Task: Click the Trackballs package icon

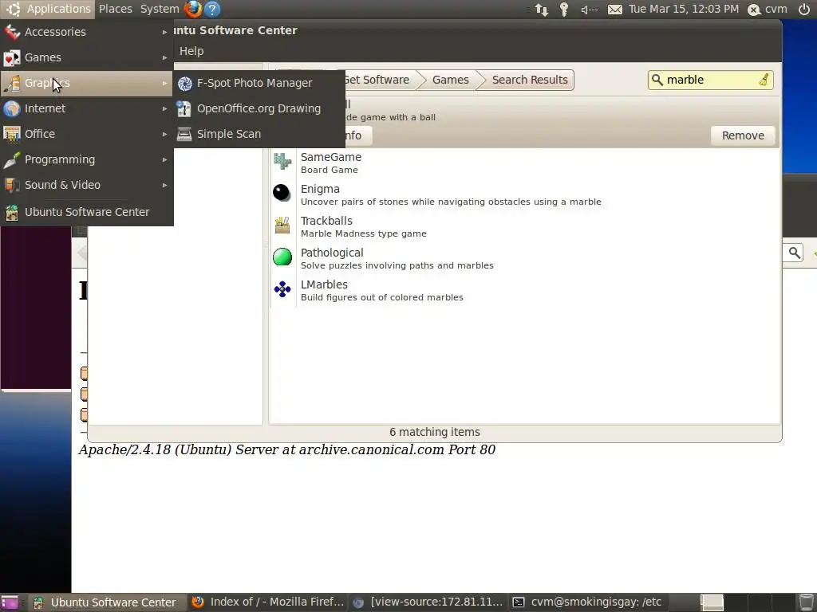Action: 282,225
